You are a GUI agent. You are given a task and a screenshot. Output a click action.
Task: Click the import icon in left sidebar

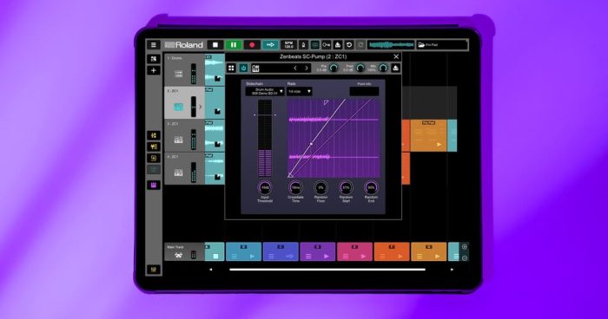coord(154,158)
